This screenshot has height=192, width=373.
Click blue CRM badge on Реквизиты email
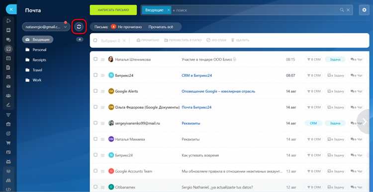(x=313, y=124)
